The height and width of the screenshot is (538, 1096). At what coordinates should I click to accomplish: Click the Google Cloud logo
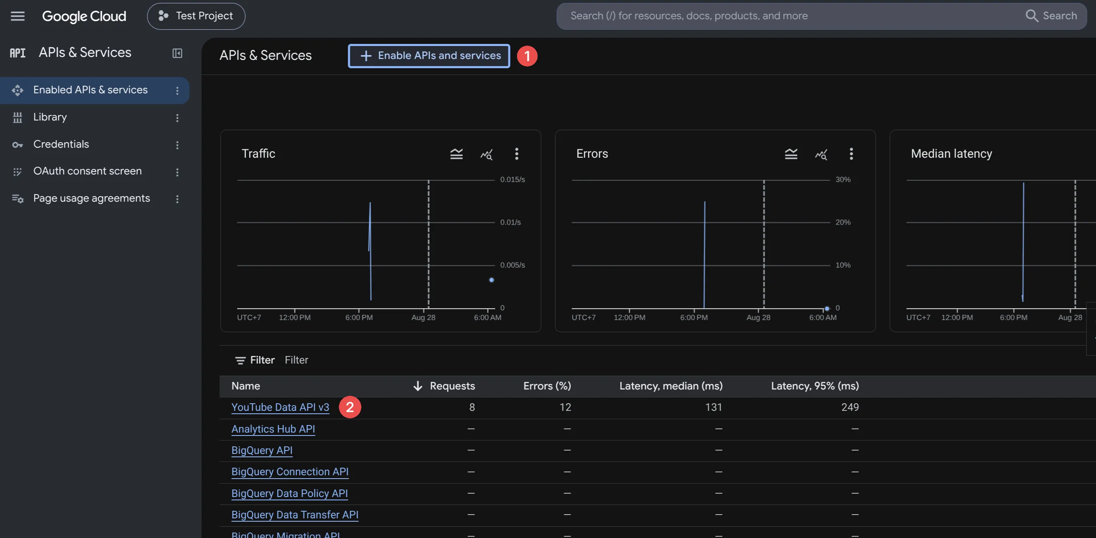click(84, 16)
